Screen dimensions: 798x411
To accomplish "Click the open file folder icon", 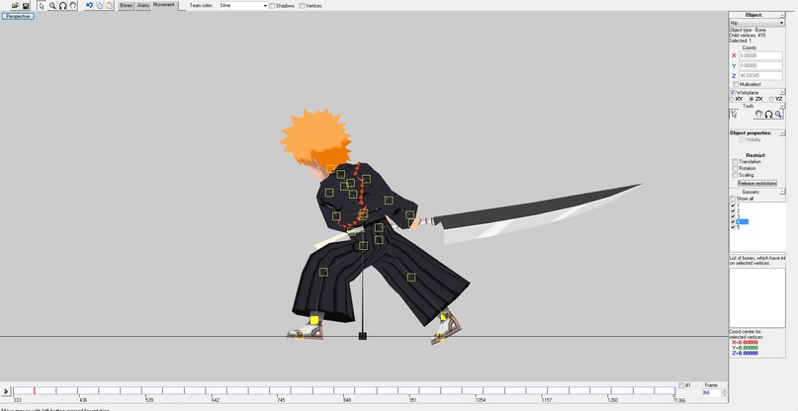I will tap(15, 6).
